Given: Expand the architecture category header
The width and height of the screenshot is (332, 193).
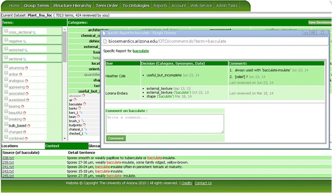Looking at the screenshot, I should tap(87, 30).
